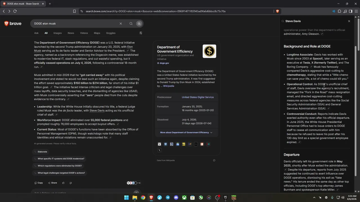This screenshot has width=360, height=202.
Task: Open the Brave main hamburger menu
Action: tap(356, 11)
